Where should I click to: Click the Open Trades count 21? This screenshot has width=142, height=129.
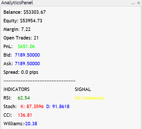point(36,38)
